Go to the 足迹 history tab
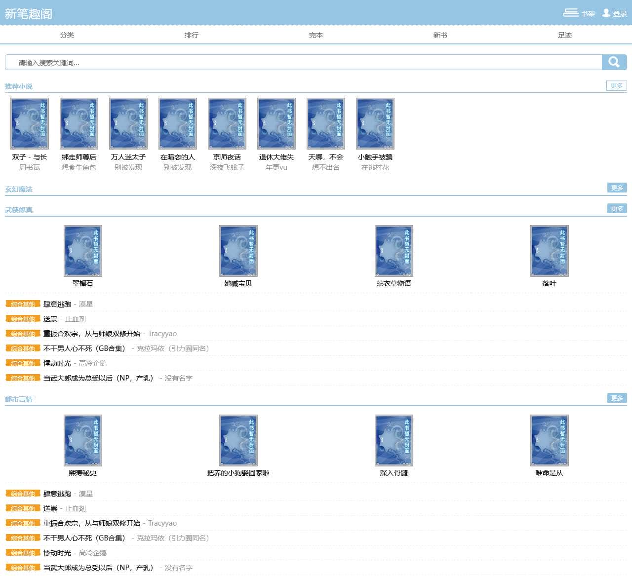 pyautogui.click(x=564, y=35)
